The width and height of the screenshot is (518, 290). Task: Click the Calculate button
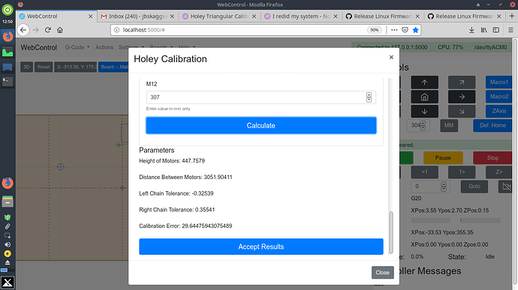(261, 125)
